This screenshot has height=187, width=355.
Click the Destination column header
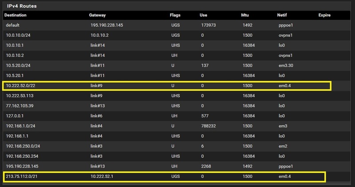pos(16,15)
